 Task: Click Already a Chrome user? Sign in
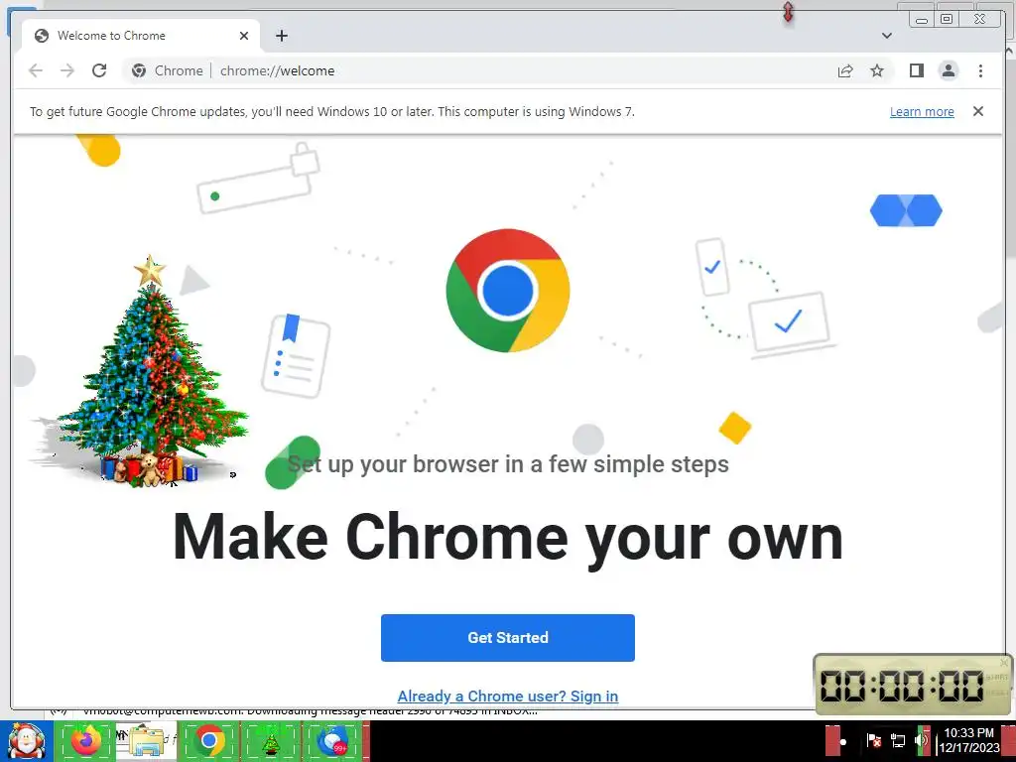507,696
